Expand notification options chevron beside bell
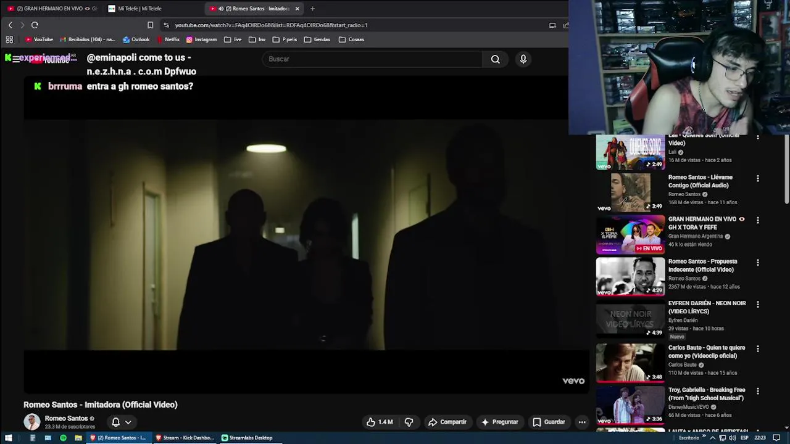Screen dimensions: 790x444 pos(128,422)
